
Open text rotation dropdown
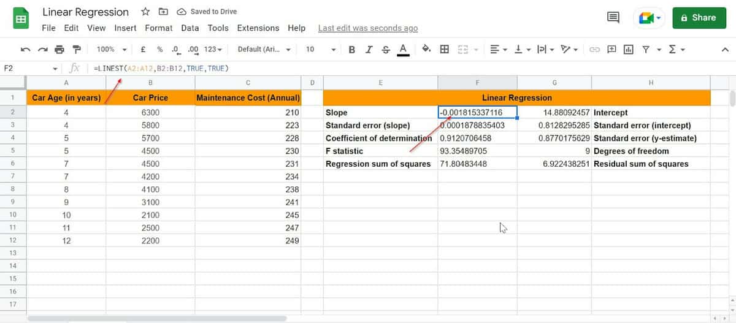click(570, 49)
